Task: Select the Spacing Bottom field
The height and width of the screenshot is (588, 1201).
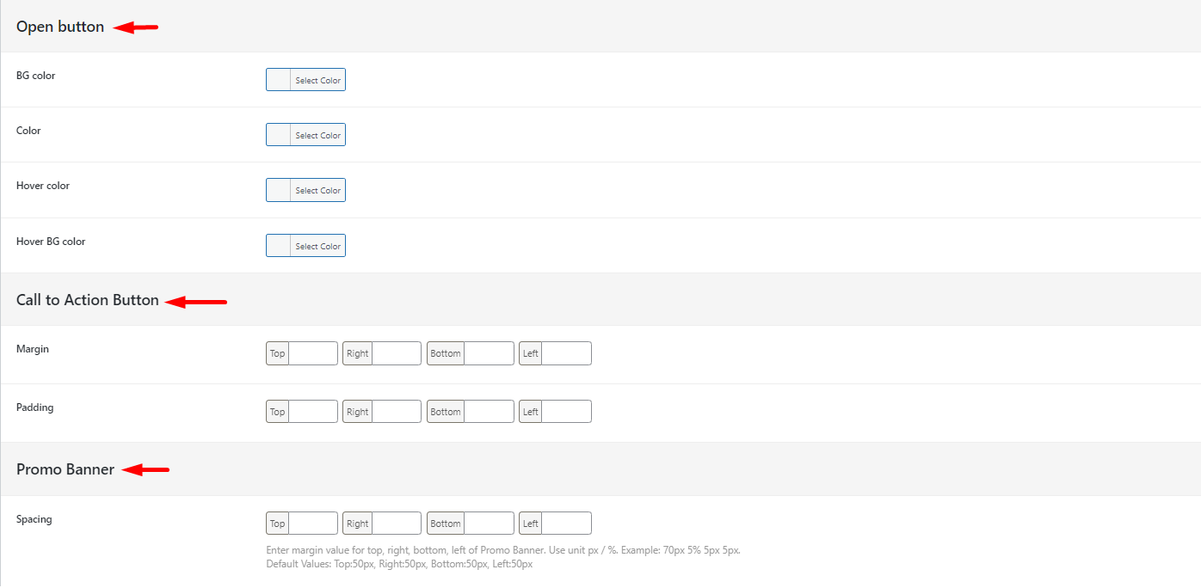Action: pos(489,524)
